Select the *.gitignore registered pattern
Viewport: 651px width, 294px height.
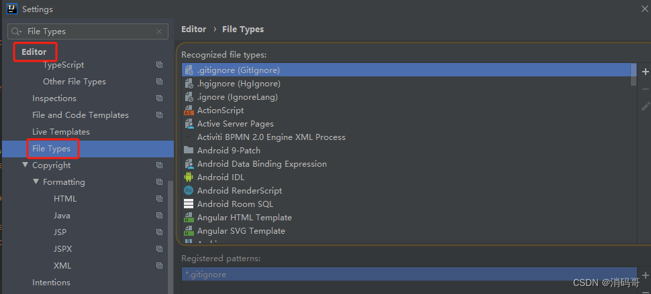(409, 275)
